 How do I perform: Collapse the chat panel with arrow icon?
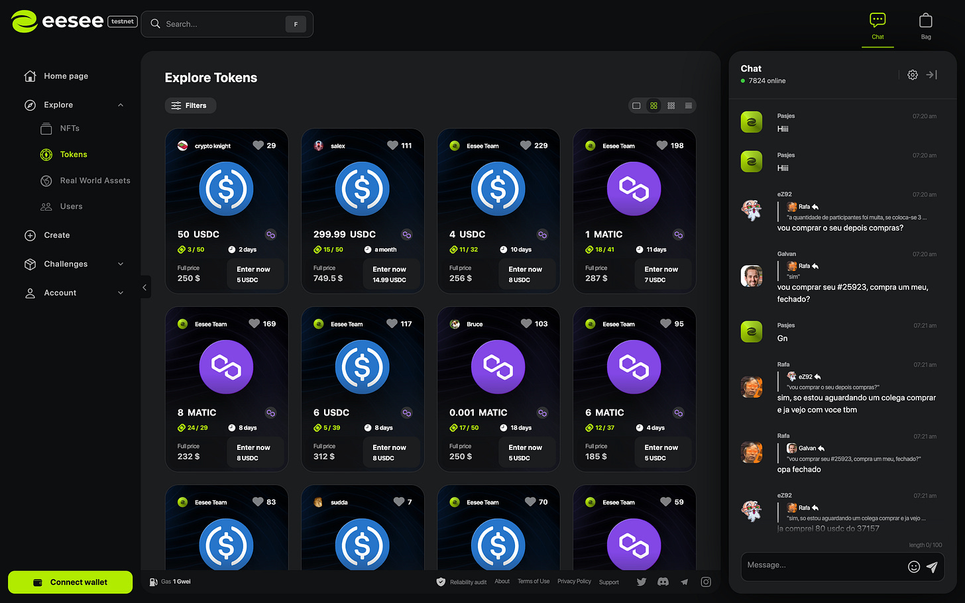(932, 75)
